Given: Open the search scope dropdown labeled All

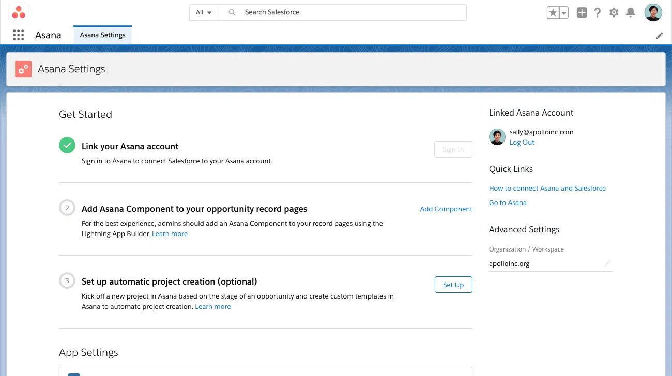Looking at the screenshot, I should [203, 12].
